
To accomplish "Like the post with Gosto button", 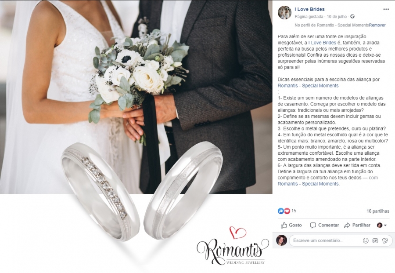I will (x=291, y=225).
